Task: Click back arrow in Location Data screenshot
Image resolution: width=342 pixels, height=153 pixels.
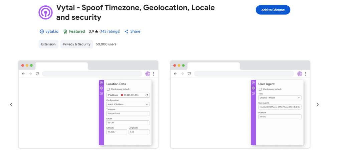Action: (x=23, y=74)
